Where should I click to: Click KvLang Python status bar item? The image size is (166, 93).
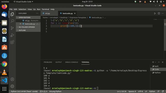55,91
